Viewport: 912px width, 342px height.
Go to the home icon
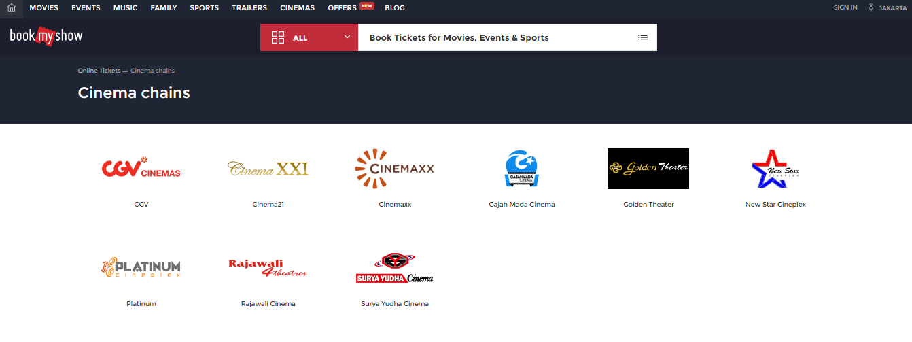point(11,8)
